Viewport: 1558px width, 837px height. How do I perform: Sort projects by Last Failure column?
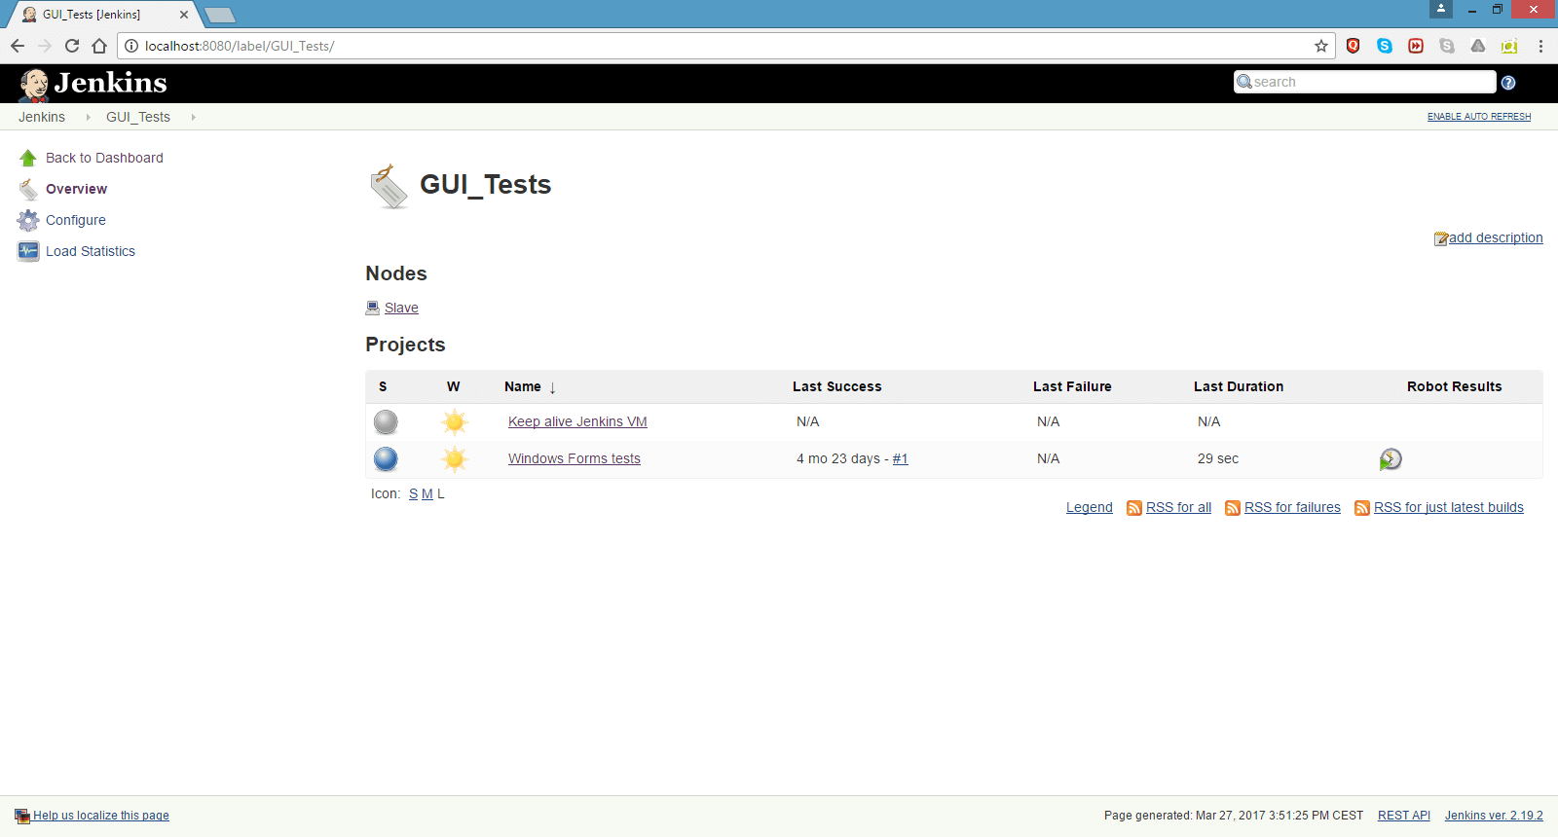[x=1072, y=386]
